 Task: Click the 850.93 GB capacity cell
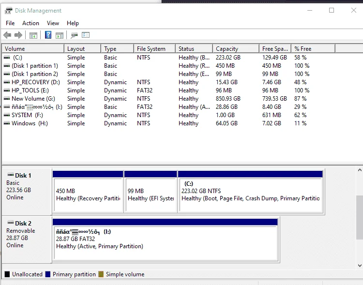(228, 99)
